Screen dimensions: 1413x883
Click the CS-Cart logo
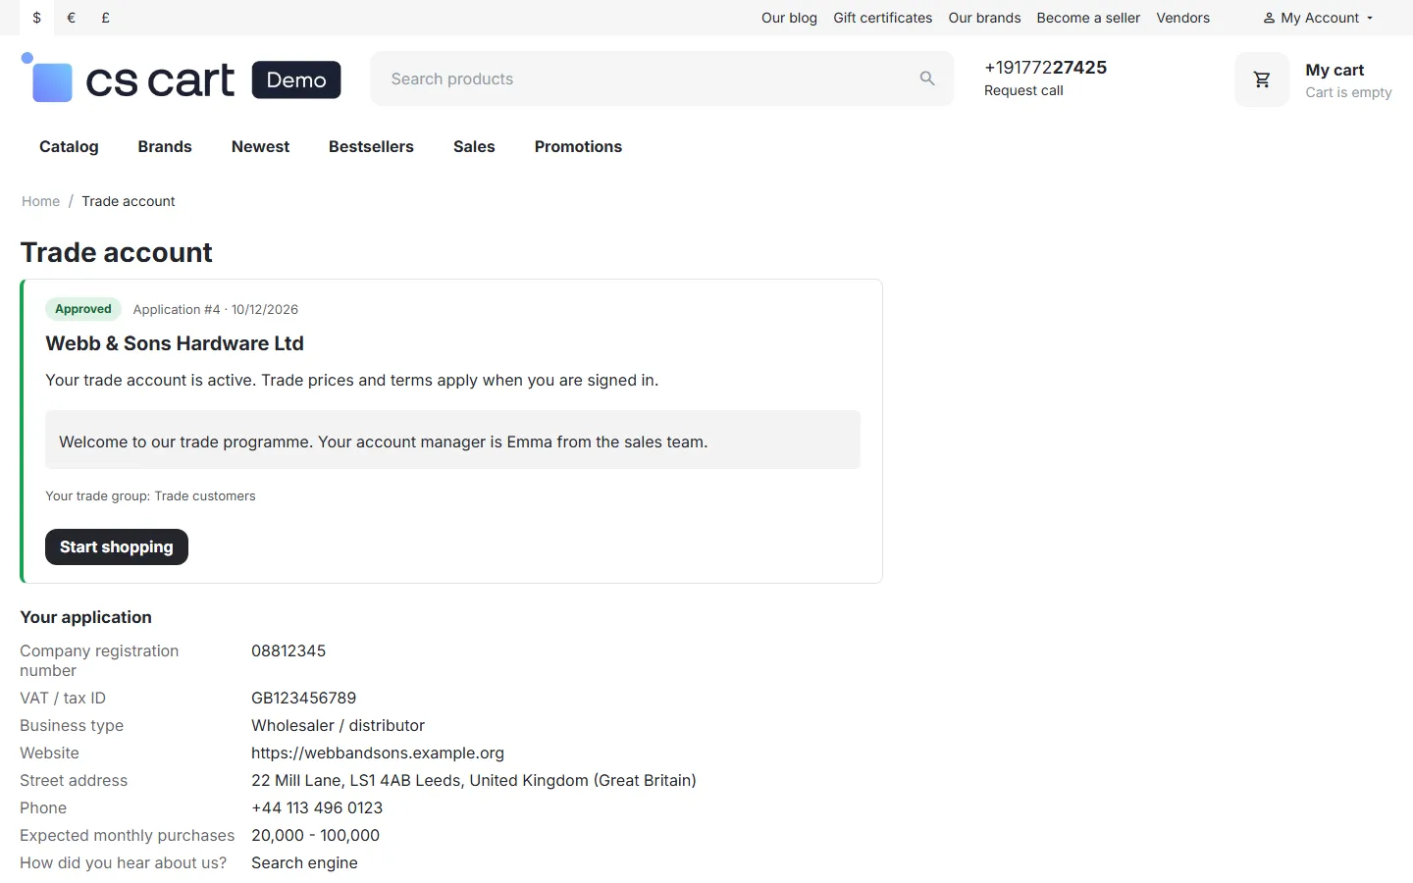182,78
